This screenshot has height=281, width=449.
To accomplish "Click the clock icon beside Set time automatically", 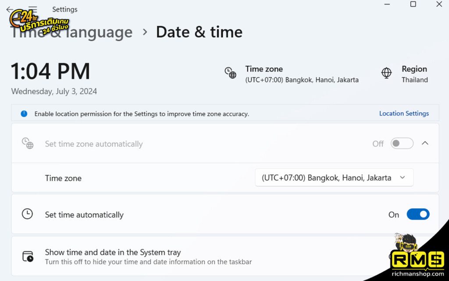I will [27, 214].
